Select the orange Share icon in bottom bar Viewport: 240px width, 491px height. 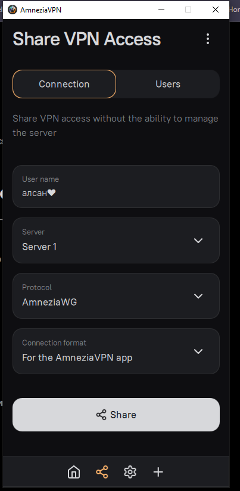[102, 472]
